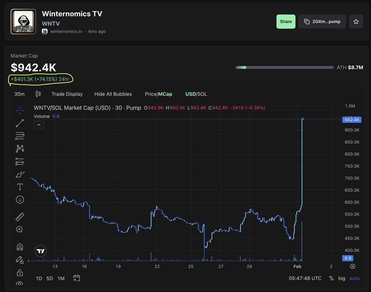
Task: Switch denomination to SOL
Action: click(202, 94)
